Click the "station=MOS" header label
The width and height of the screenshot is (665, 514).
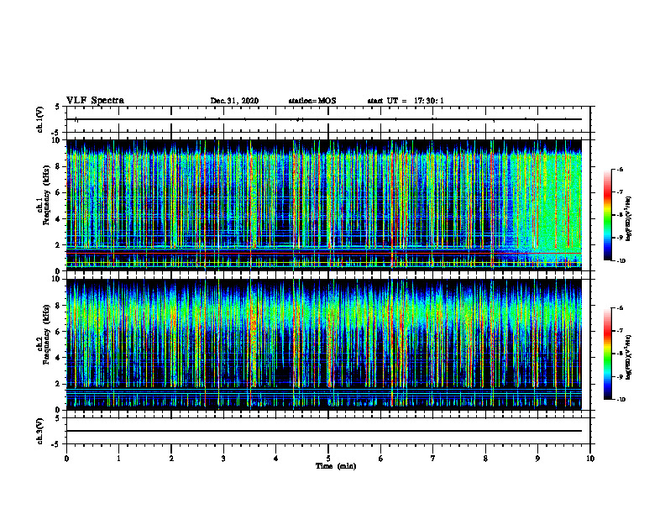(x=312, y=101)
